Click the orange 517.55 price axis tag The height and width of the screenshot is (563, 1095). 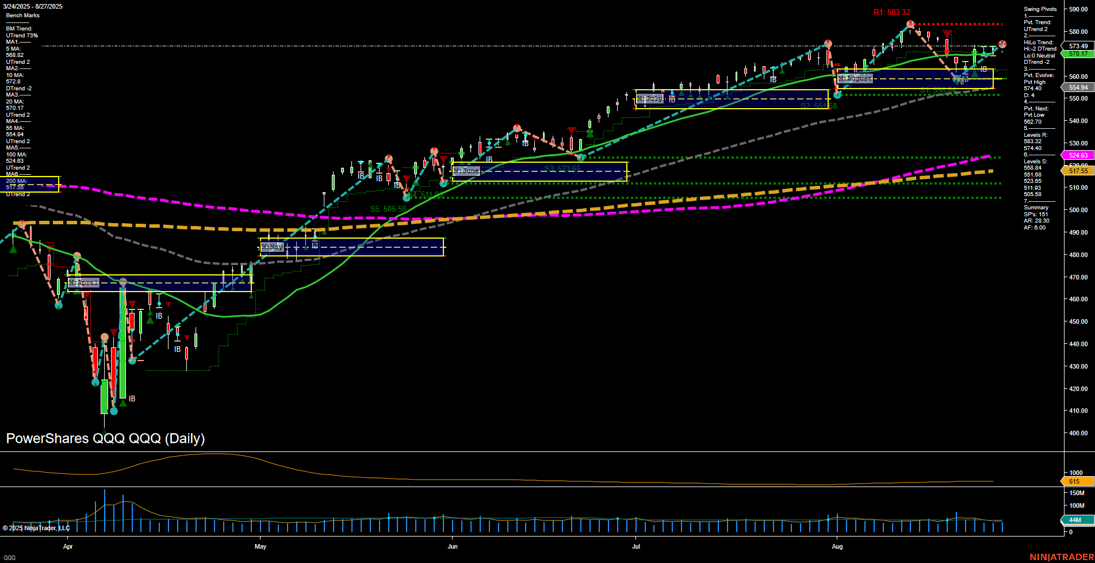pos(1078,171)
